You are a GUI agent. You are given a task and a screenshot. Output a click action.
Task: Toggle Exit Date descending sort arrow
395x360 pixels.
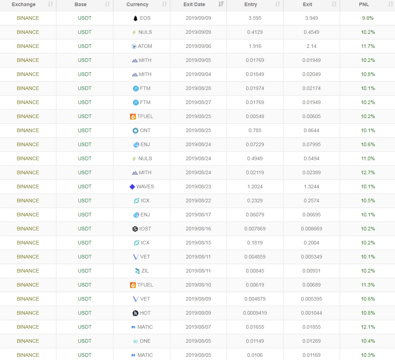point(221,4)
